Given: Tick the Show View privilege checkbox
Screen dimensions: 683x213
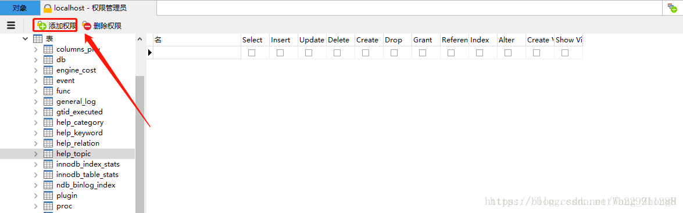Looking at the screenshot, I should tap(565, 53).
